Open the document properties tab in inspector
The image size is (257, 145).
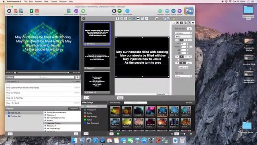click(173, 23)
